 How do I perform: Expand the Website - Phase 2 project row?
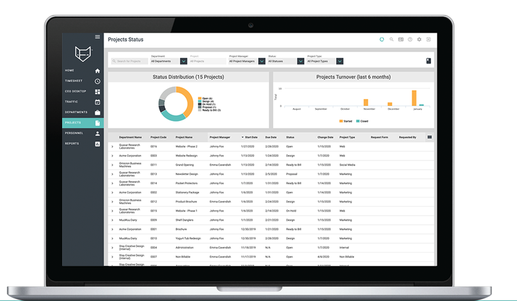tap(112, 147)
